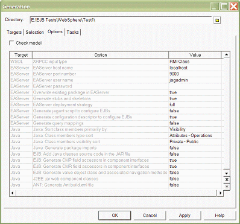Select the EAServer deployment strategy option
This screenshot has height=224, width=240.
(x=100, y=104)
